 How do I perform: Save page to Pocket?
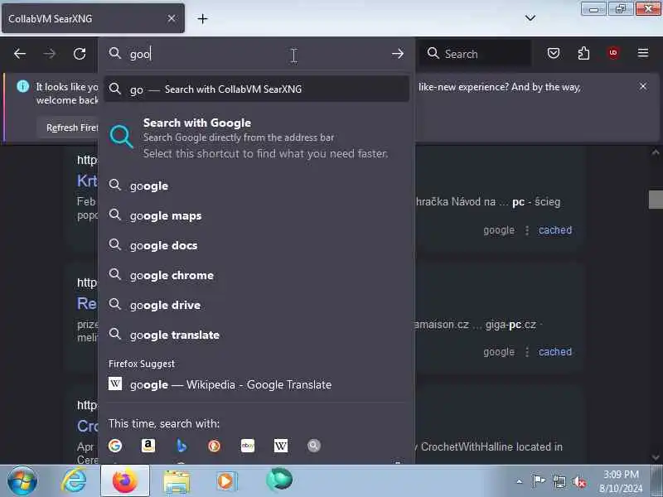554,53
